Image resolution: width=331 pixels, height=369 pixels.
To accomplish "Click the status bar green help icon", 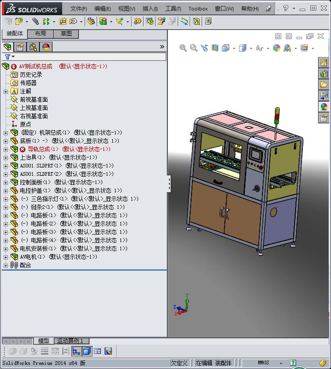I will click(x=293, y=363).
